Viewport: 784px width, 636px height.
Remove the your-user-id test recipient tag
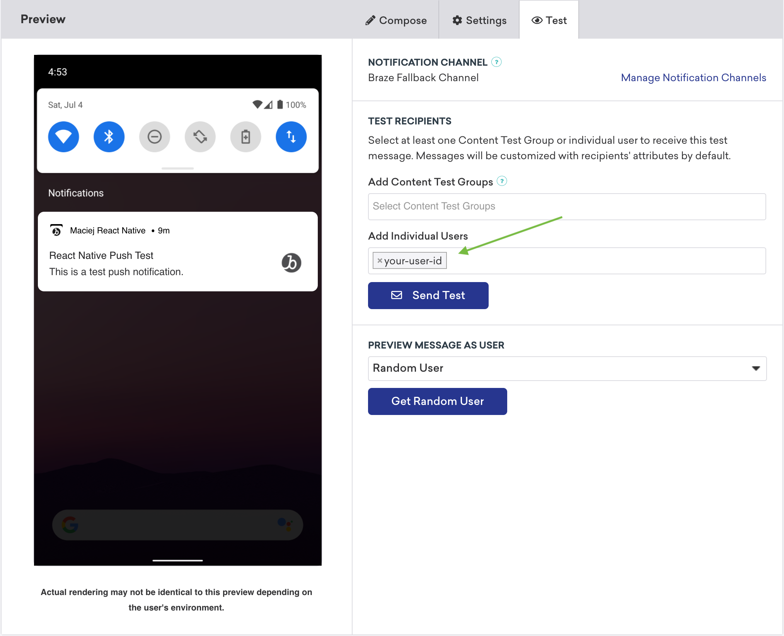[x=379, y=260]
